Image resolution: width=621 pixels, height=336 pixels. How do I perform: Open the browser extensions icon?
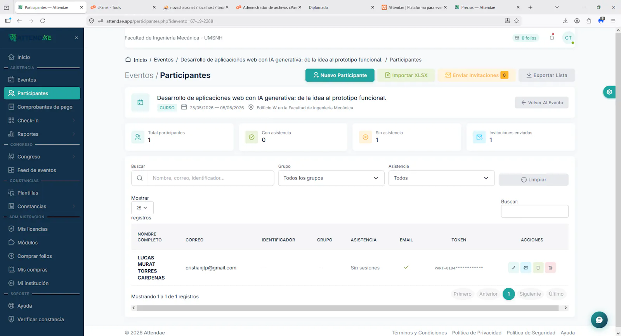[x=589, y=21]
